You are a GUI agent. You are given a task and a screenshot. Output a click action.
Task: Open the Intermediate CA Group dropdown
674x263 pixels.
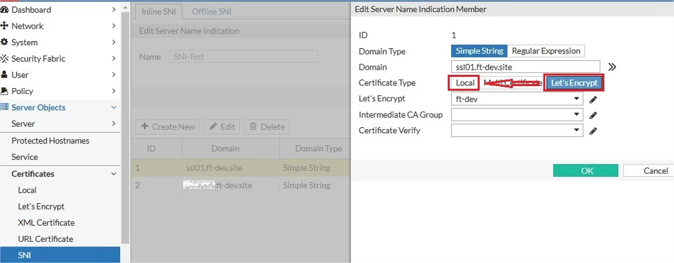[517, 115]
